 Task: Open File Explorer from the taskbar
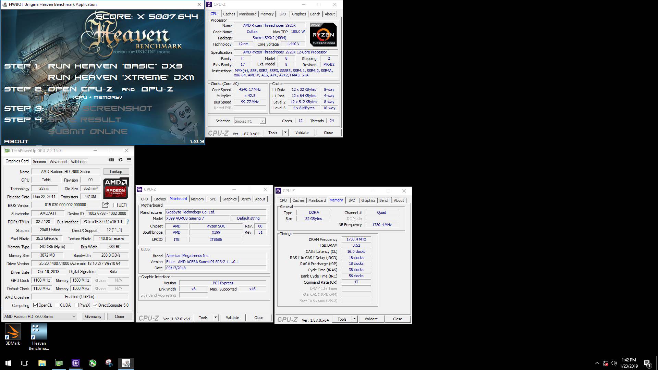[x=42, y=363]
